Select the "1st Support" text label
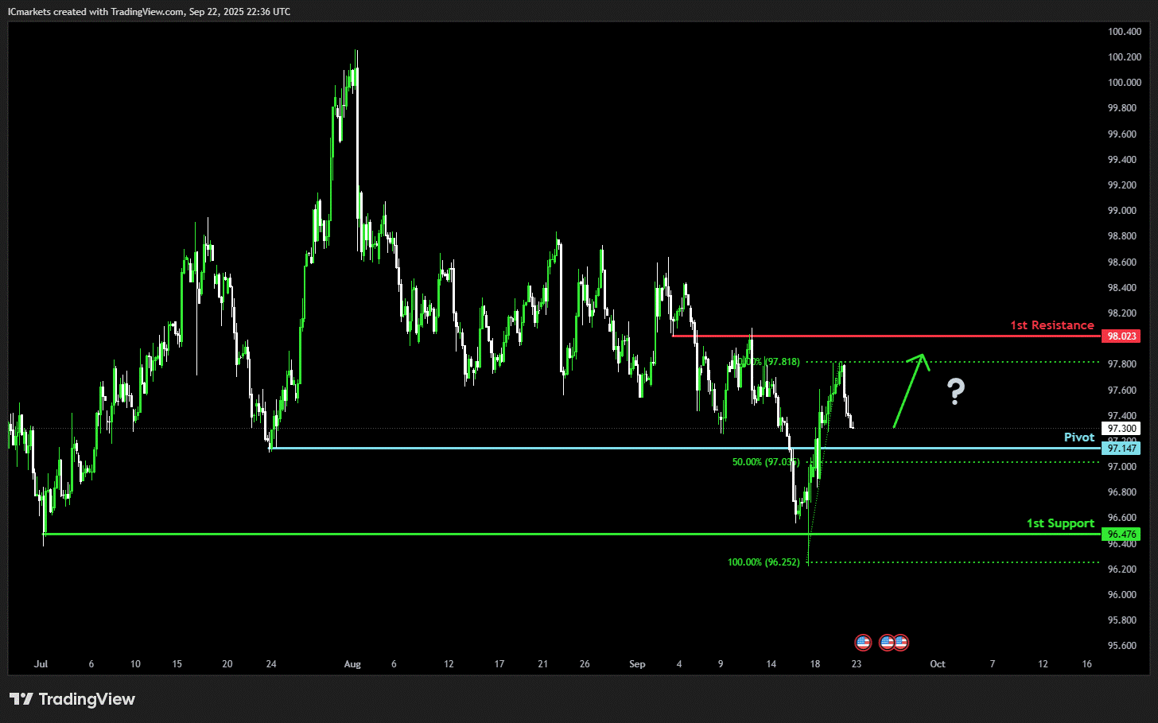This screenshot has height=723, width=1158. click(1060, 523)
